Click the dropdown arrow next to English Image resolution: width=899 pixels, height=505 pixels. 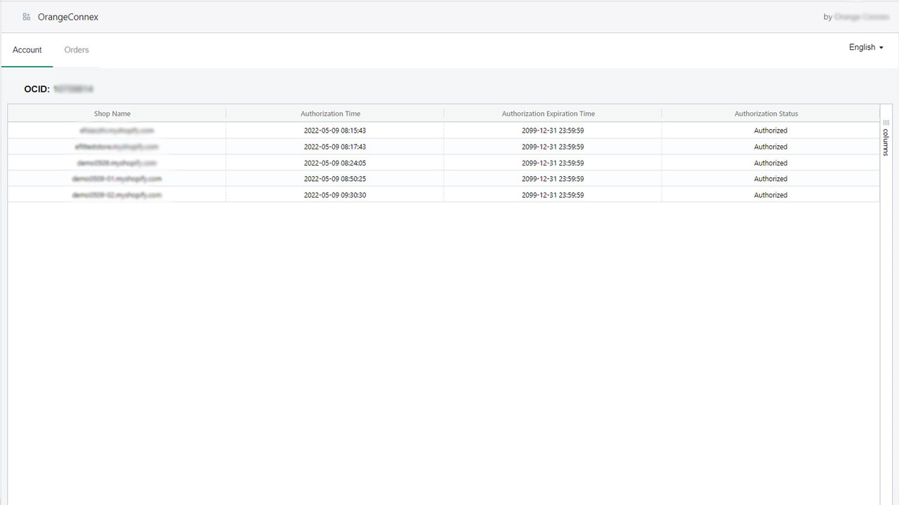880,48
